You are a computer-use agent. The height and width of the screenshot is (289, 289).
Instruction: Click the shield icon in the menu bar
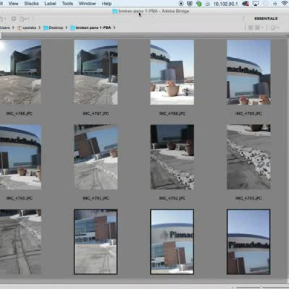190,3
